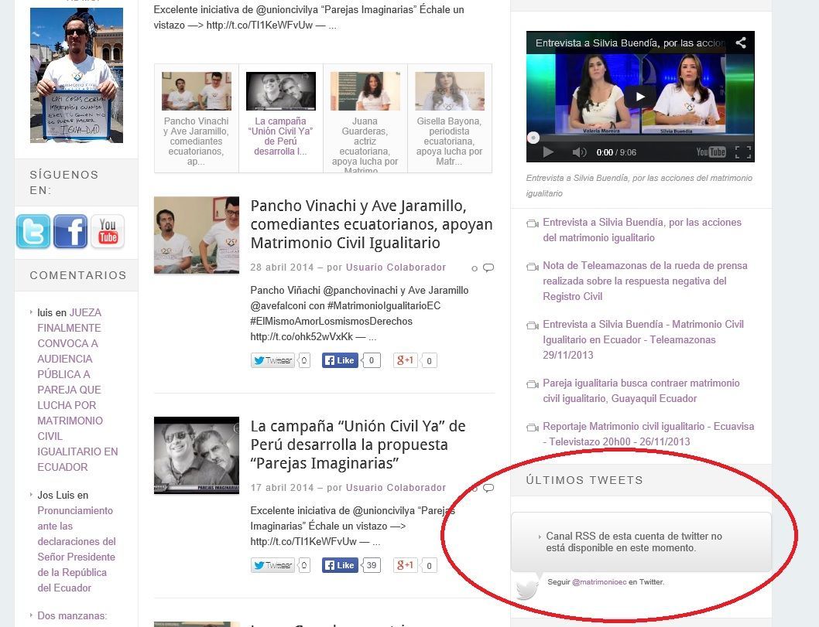Enter fullscreen mode on the video
The height and width of the screenshot is (627, 819).
pyautogui.click(x=742, y=152)
